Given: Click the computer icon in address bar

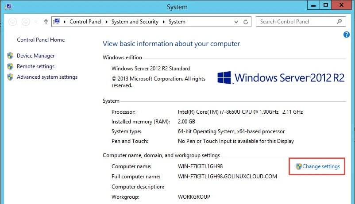Looking at the screenshot, I should [x=57, y=22].
